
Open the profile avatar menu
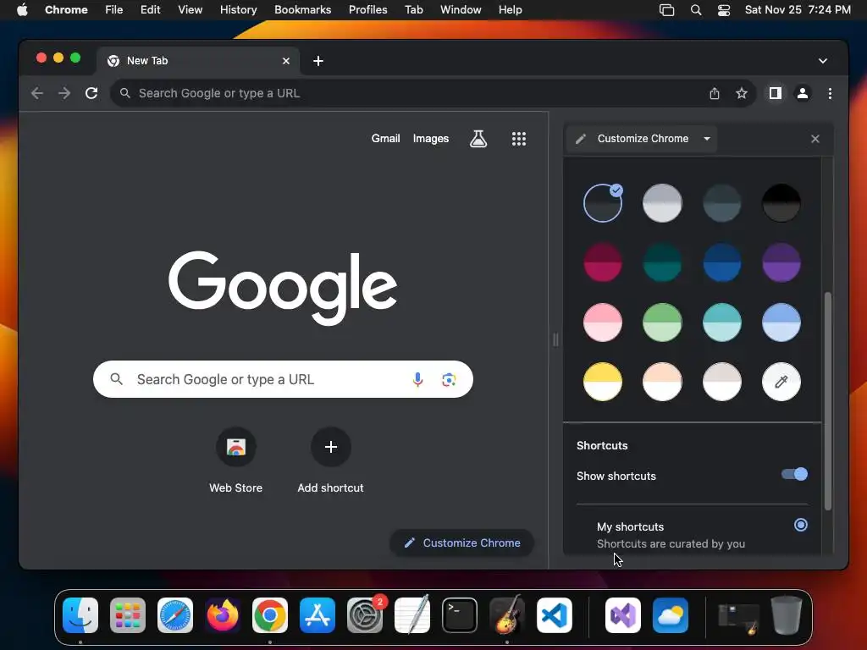[803, 93]
